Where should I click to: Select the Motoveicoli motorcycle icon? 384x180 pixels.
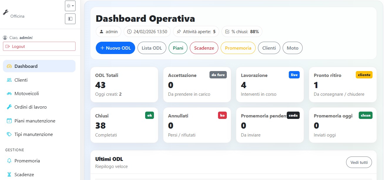(x=9, y=93)
